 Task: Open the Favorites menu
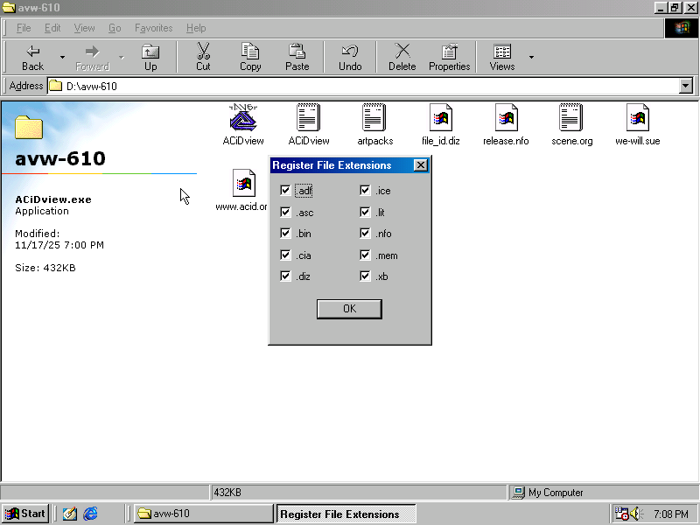coord(153,28)
